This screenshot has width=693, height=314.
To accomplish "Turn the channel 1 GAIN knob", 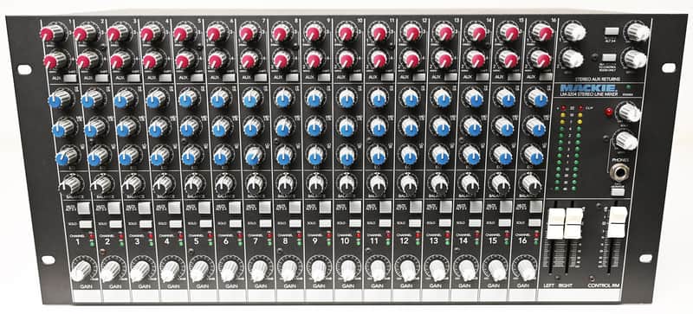I will pos(81,271).
